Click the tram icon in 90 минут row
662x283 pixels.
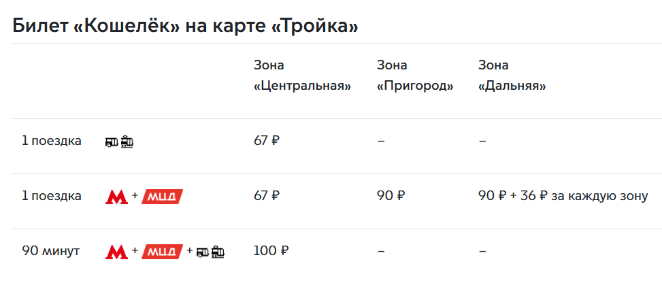(x=218, y=252)
